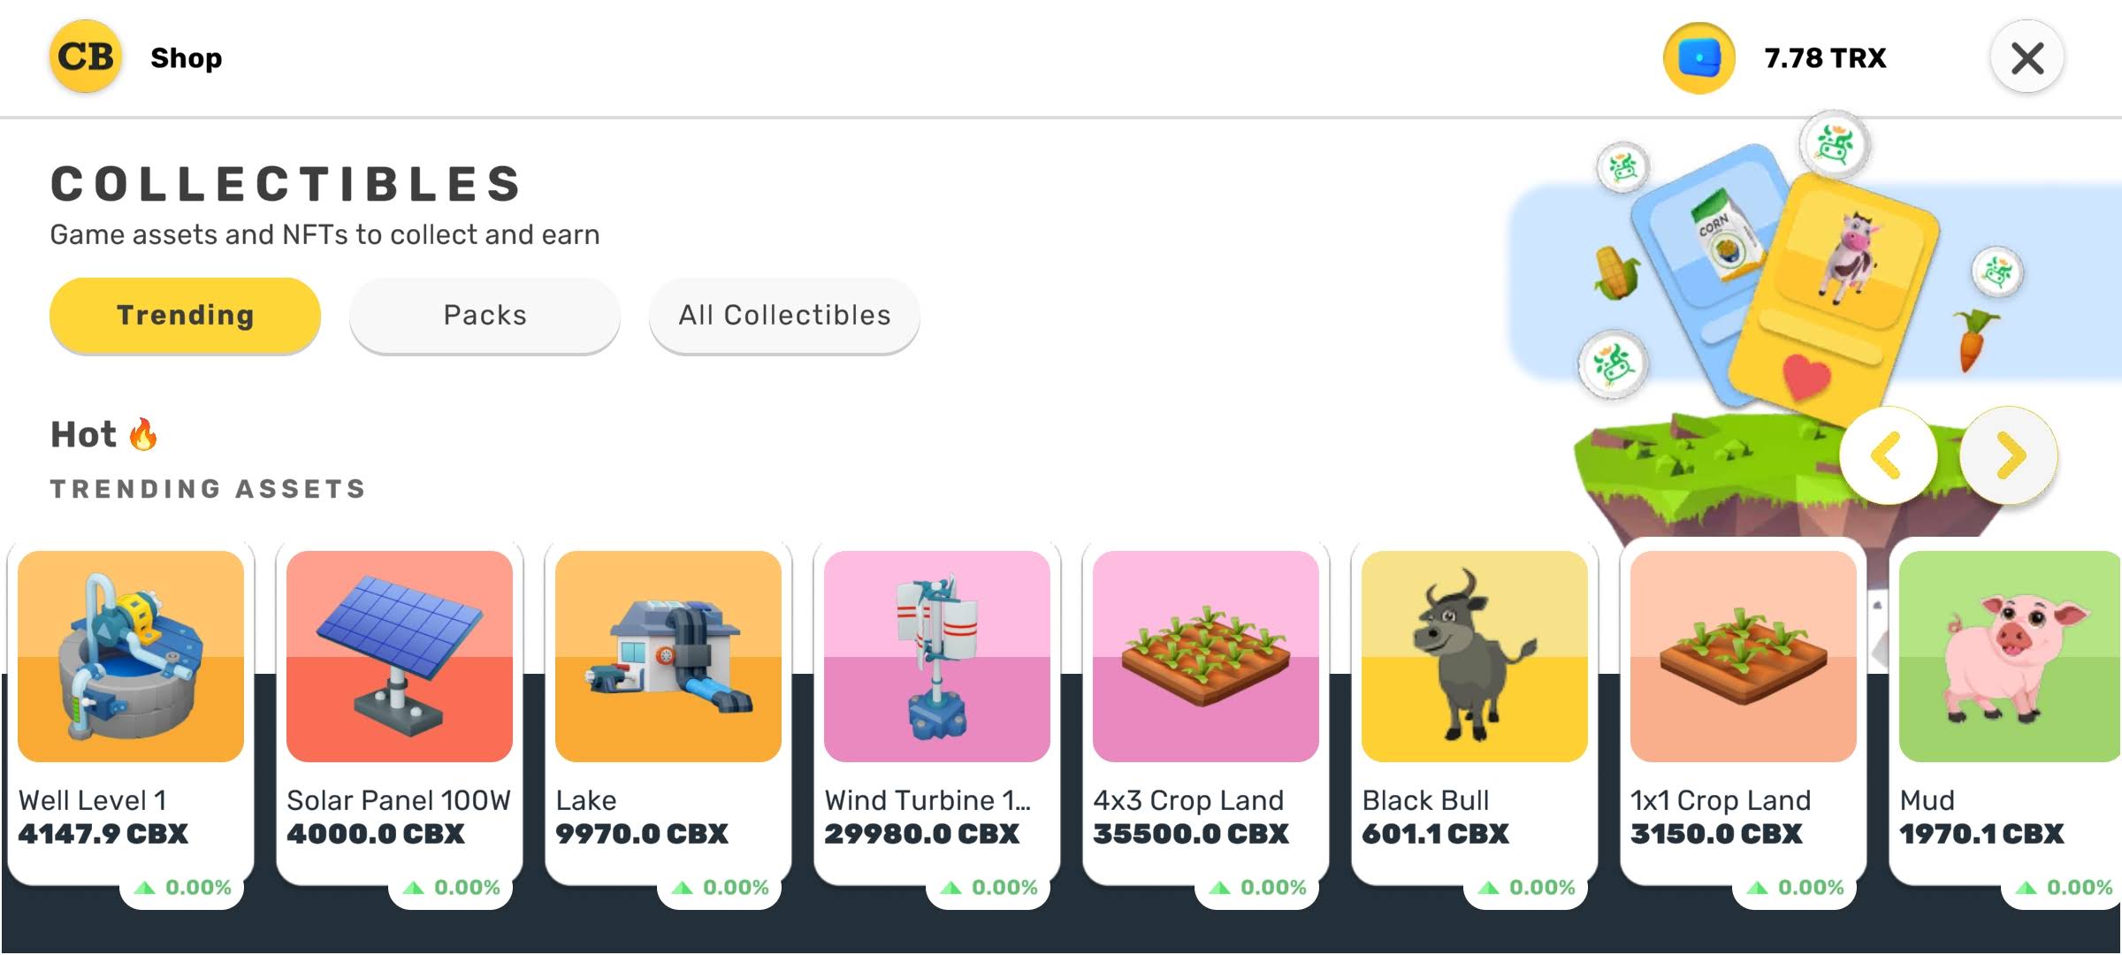Screen dimensions: 2122x955
Task: Open the blue wallet icon
Action: click(1698, 58)
